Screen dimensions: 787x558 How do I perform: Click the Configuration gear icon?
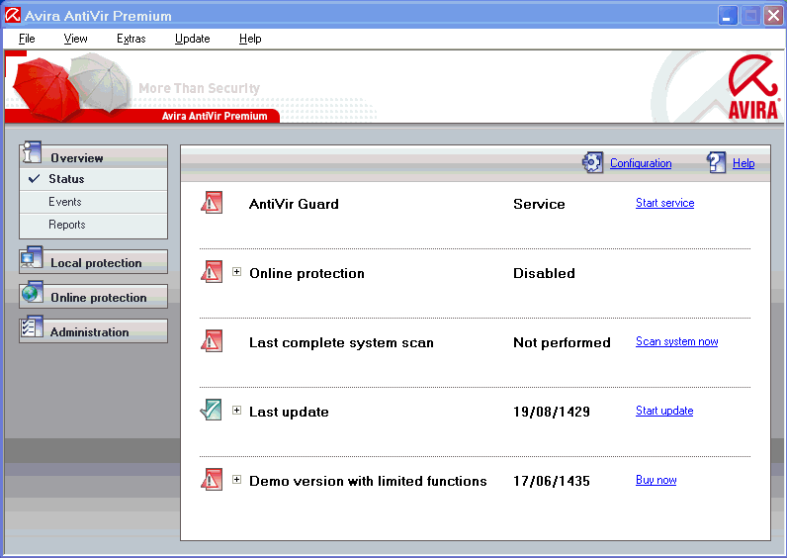592,163
